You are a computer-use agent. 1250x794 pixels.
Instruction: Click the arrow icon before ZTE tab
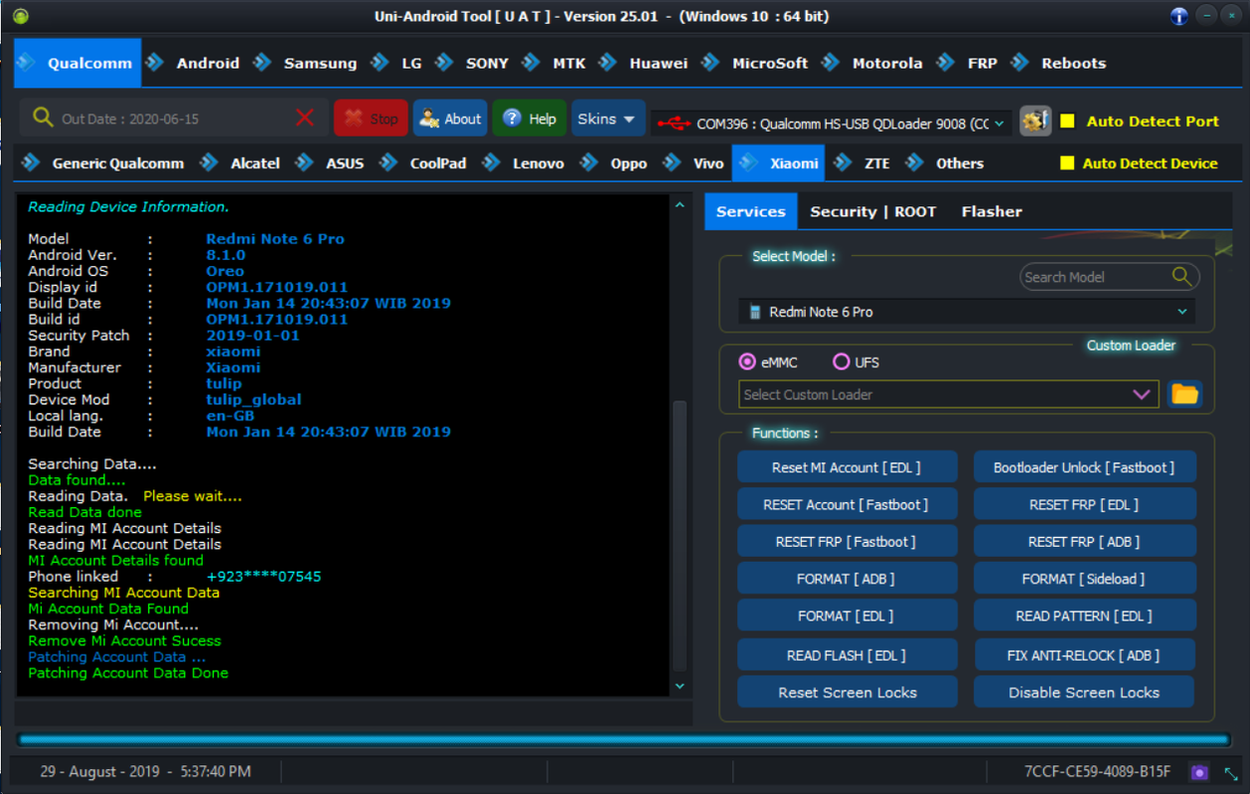[843, 163]
